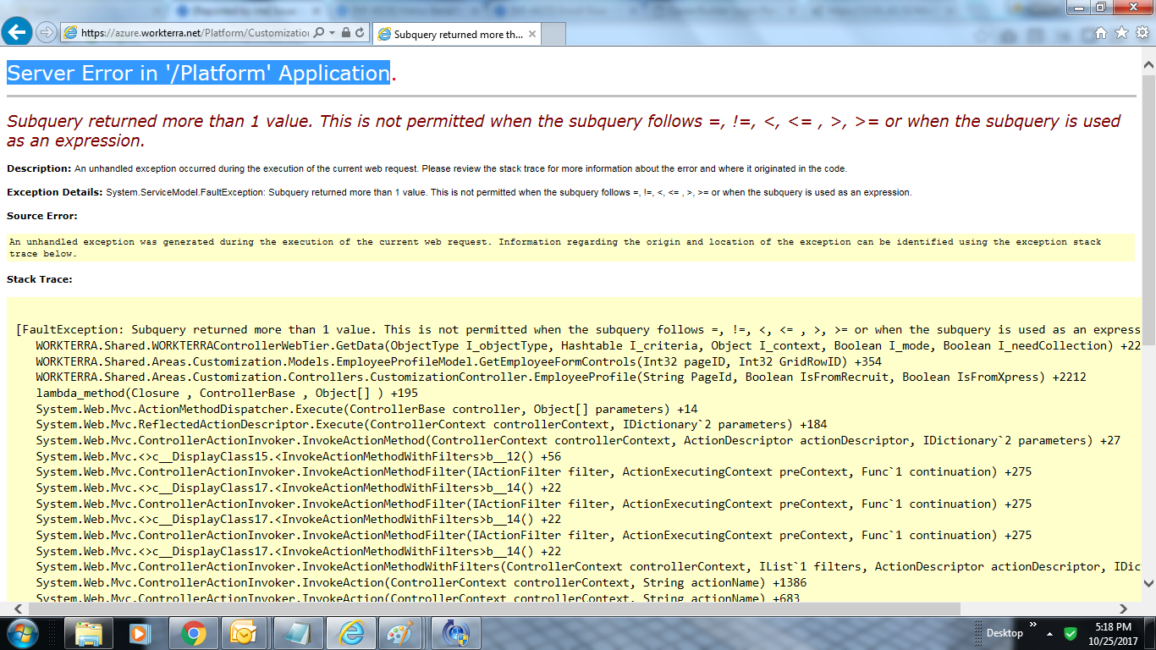
Task: Click the horizontal scrollbar thumb
Action: coord(494,609)
